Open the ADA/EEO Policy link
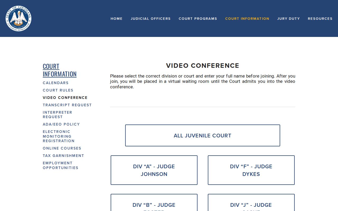 click(61, 124)
